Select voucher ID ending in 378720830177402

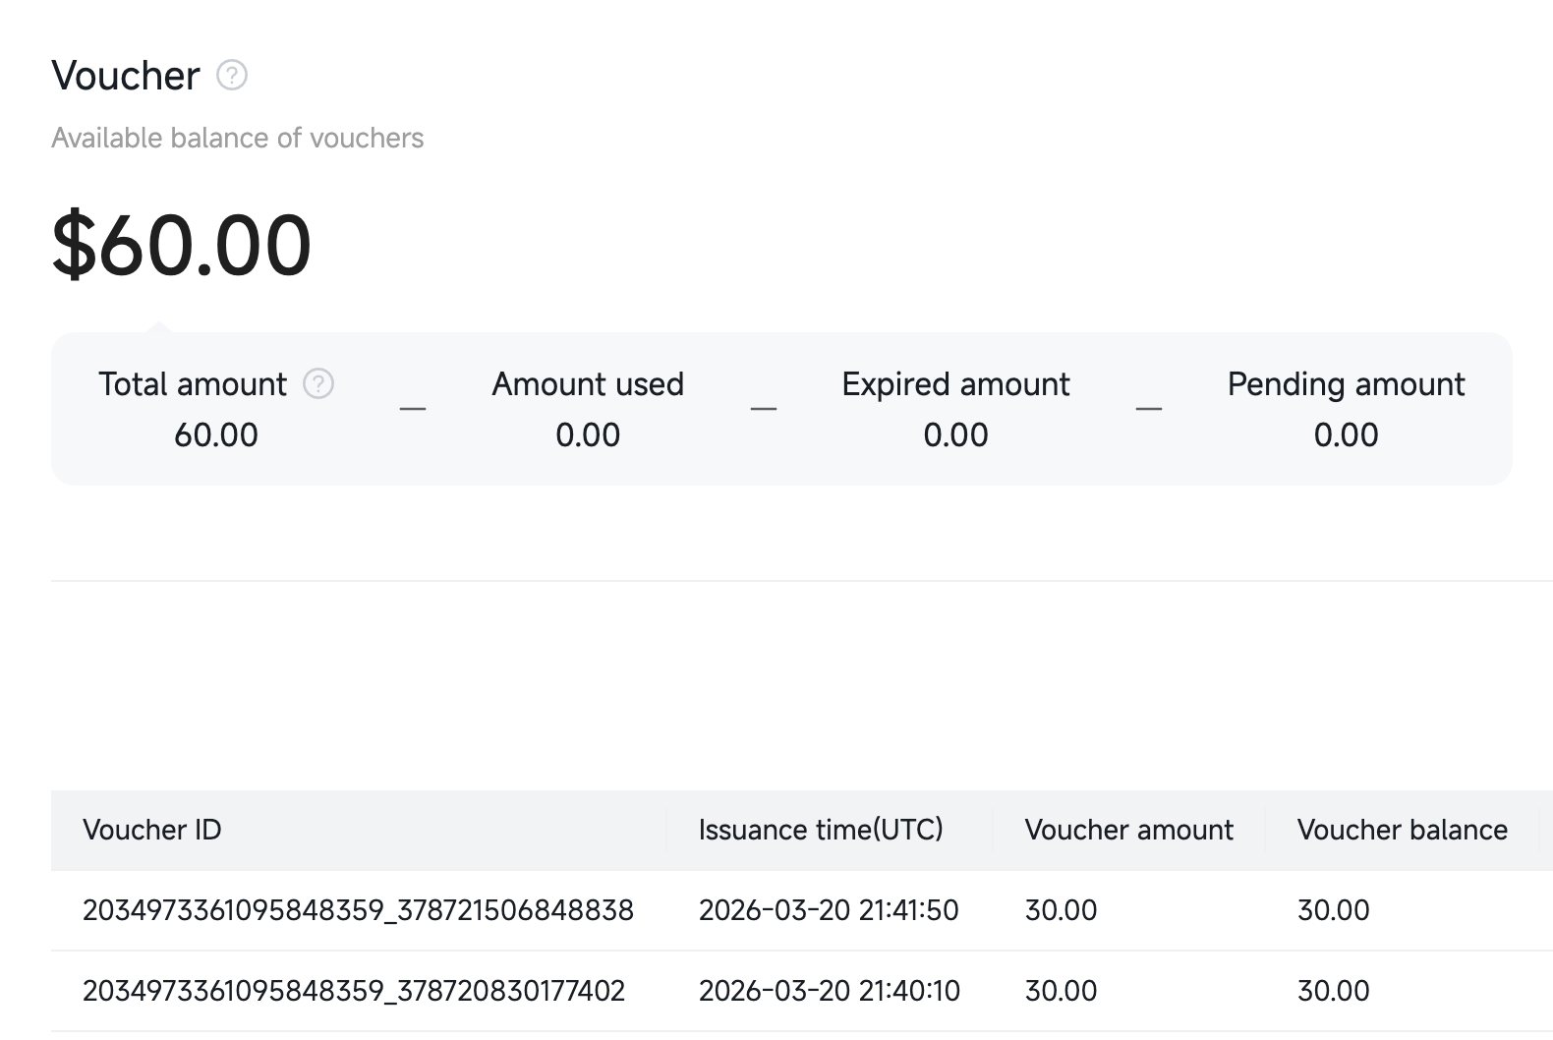354,991
